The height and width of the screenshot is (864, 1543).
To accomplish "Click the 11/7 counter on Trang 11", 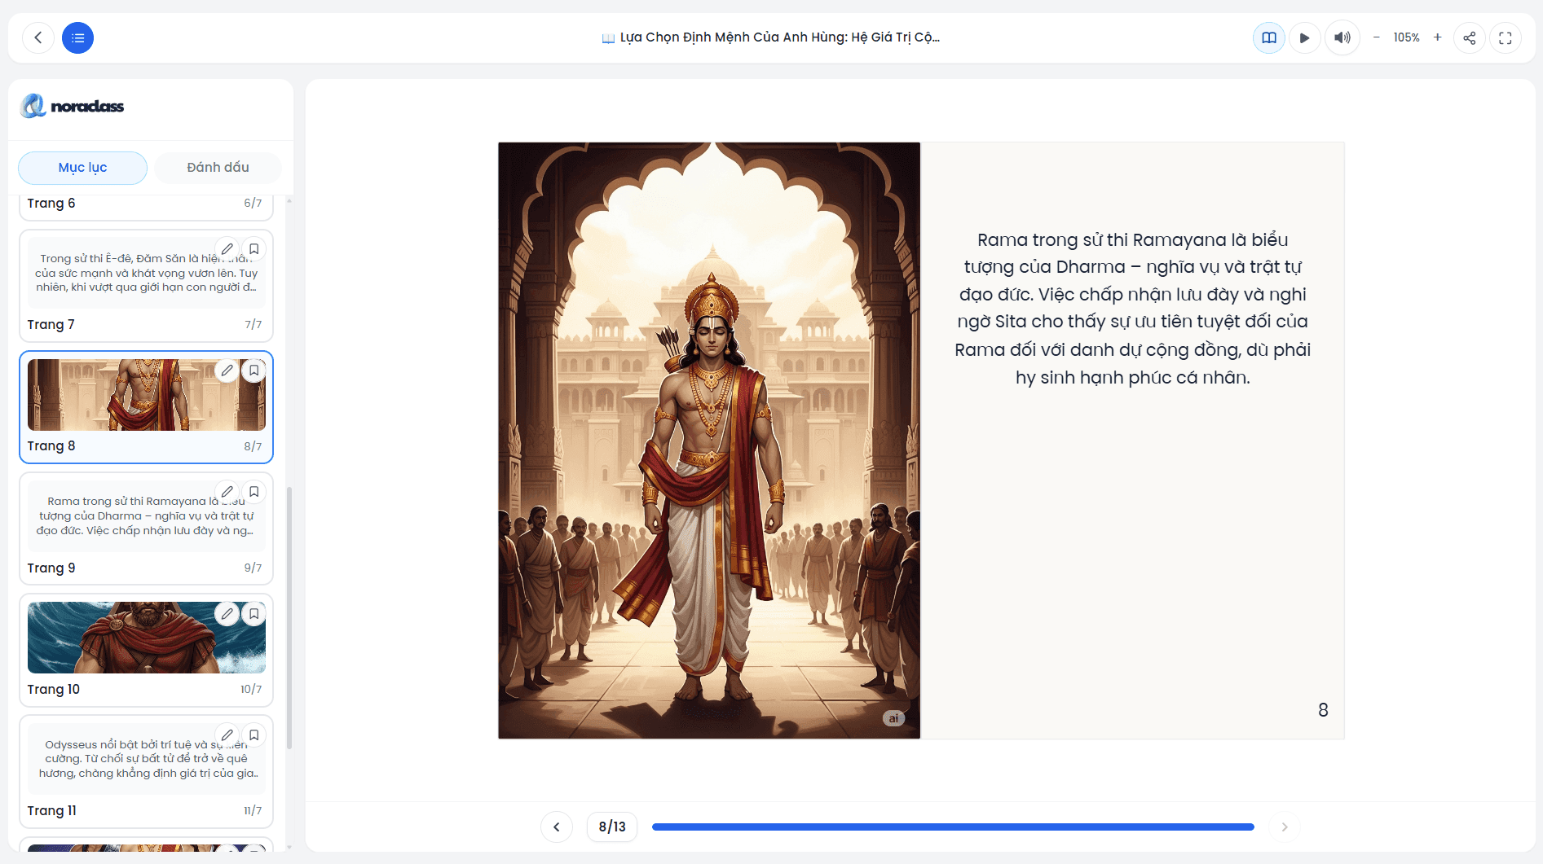I will pos(253,811).
